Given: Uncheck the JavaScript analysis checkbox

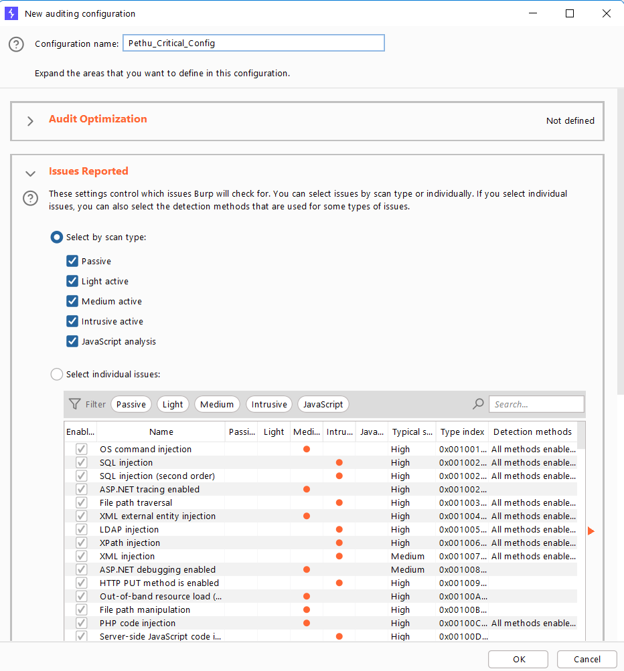Looking at the screenshot, I should click(x=72, y=341).
